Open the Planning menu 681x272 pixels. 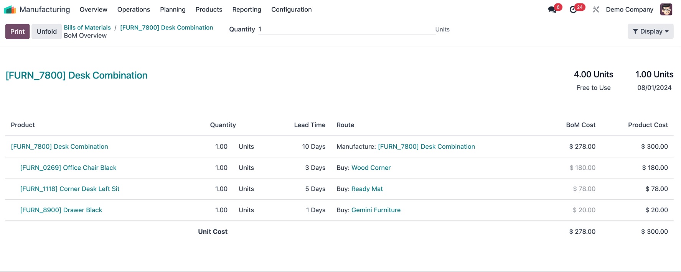coord(173,10)
